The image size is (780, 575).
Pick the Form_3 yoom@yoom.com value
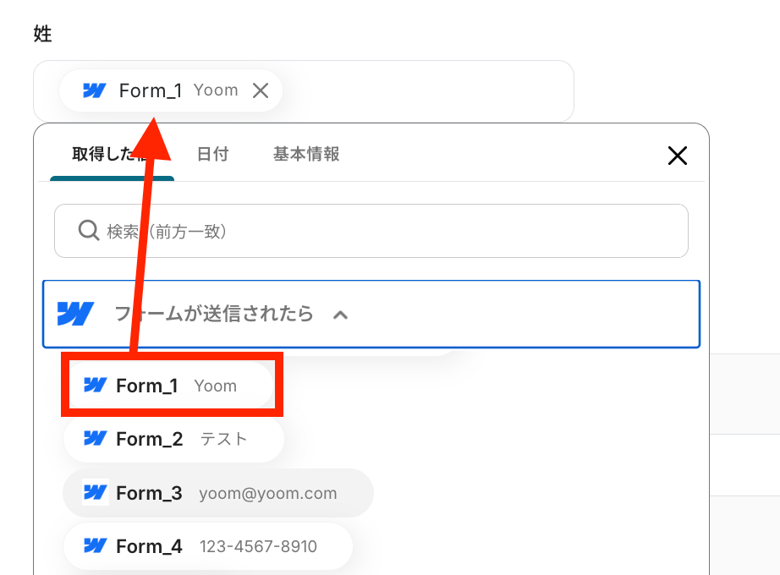coord(218,493)
